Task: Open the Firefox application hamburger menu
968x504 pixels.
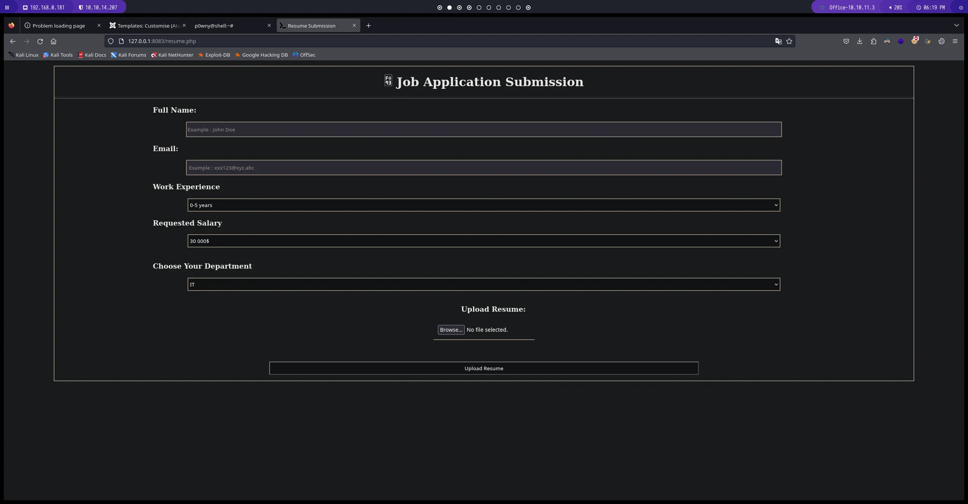Action: [955, 41]
